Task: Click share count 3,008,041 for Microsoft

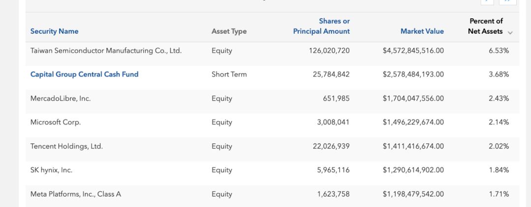Action: [333, 123]
